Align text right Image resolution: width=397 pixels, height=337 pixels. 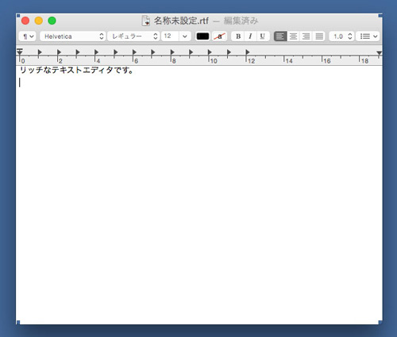[306, 36]
